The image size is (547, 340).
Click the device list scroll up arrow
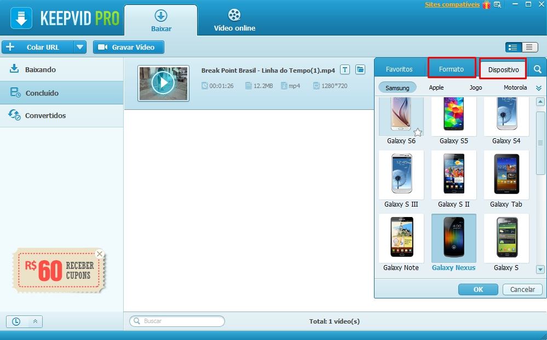click(x=540, y=102)
